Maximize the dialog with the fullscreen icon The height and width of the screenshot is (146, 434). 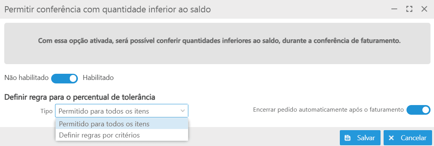[x=409, y=9]
